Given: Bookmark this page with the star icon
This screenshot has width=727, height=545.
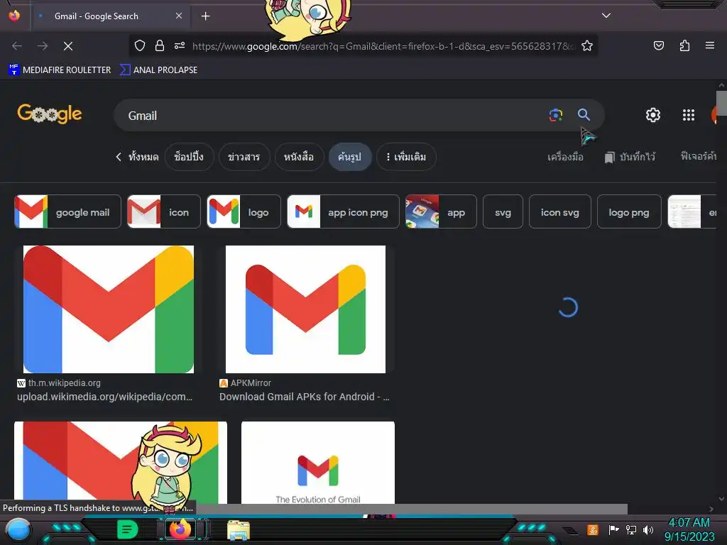Looking at the screenshot, I should point(587,45).
